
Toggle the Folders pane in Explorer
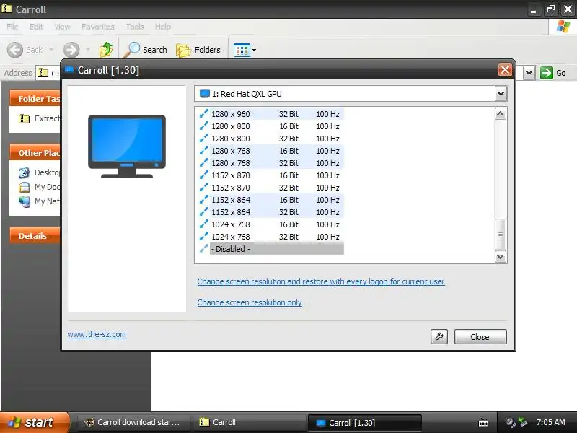point(198,50)
